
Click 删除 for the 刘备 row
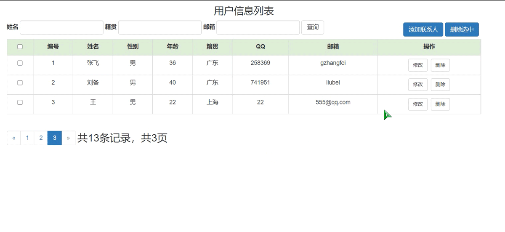tap(440, 85)
